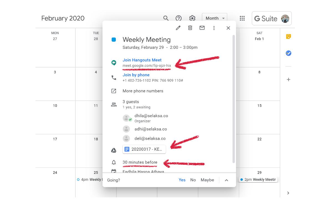
Task: Open event options three-dot menu
Action: point(214,28)
